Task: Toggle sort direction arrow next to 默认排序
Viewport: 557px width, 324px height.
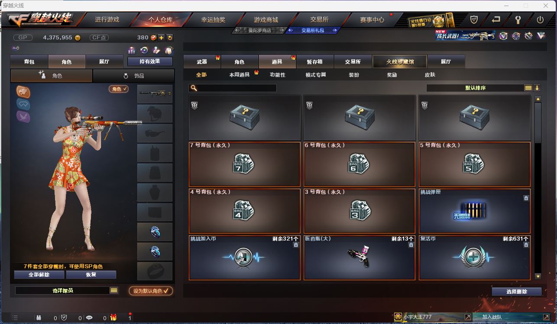Action: click(x=537, y=88)
